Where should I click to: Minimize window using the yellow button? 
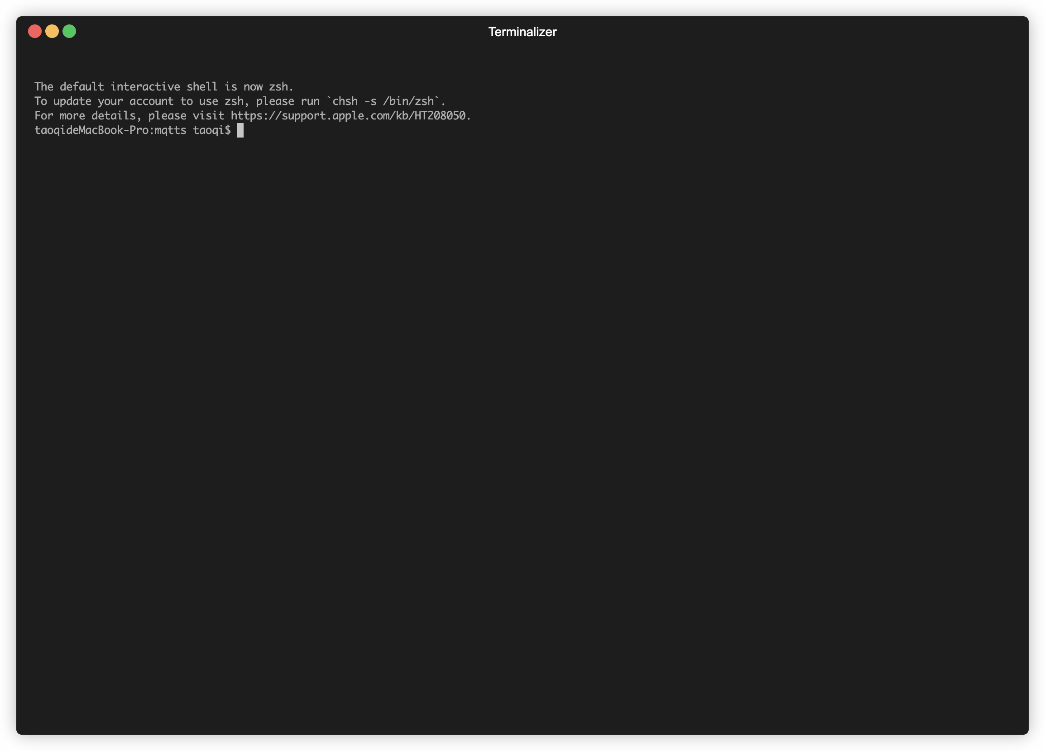click(x=52, y=31)
